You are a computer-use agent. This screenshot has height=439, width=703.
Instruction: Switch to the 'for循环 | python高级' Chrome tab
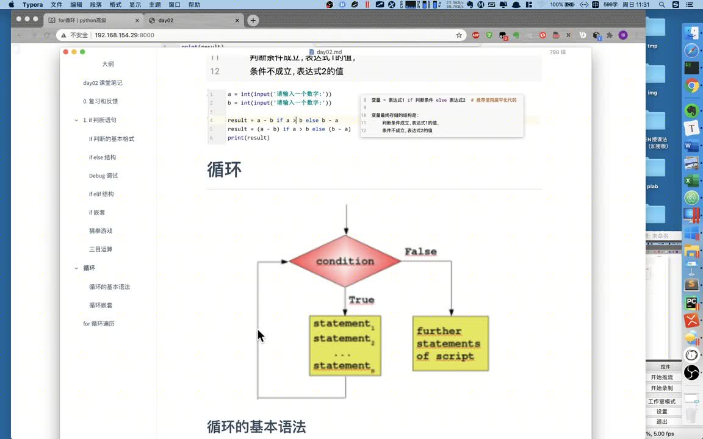94,20
